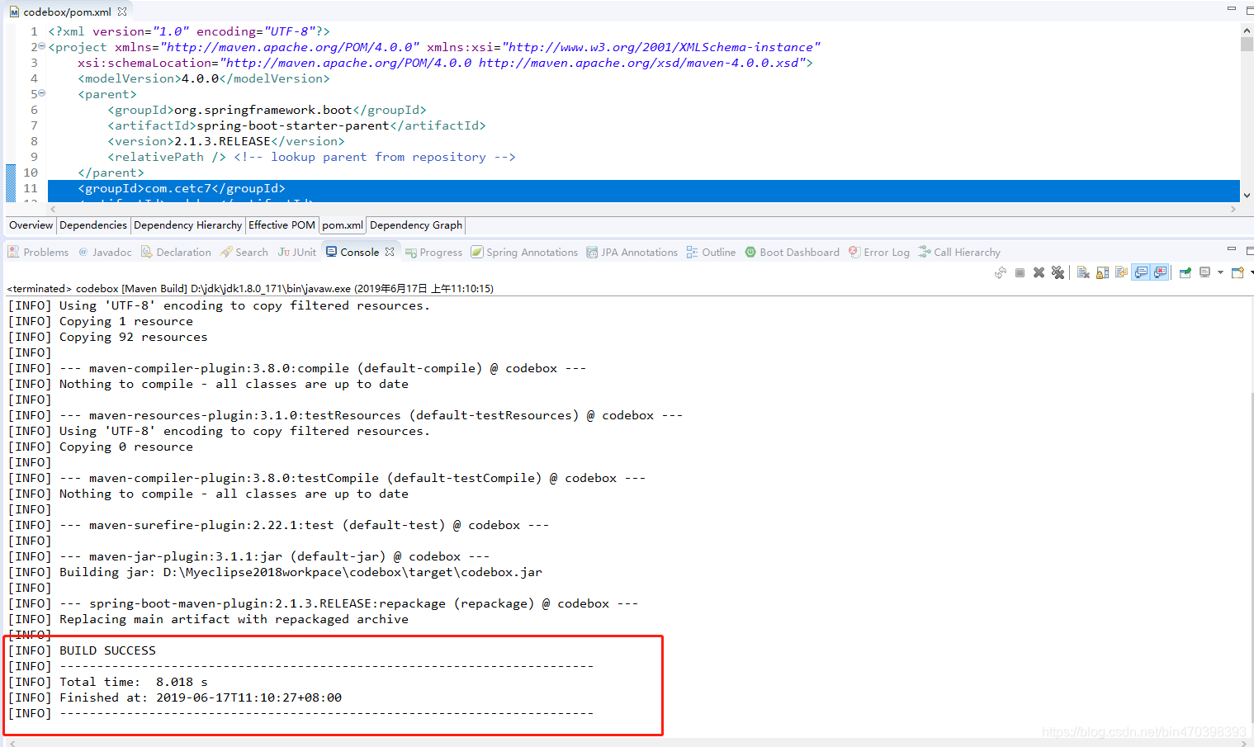Screen dimensions: 1254x747
Task: Open the Effective POM tab
Action: (282, 225)
